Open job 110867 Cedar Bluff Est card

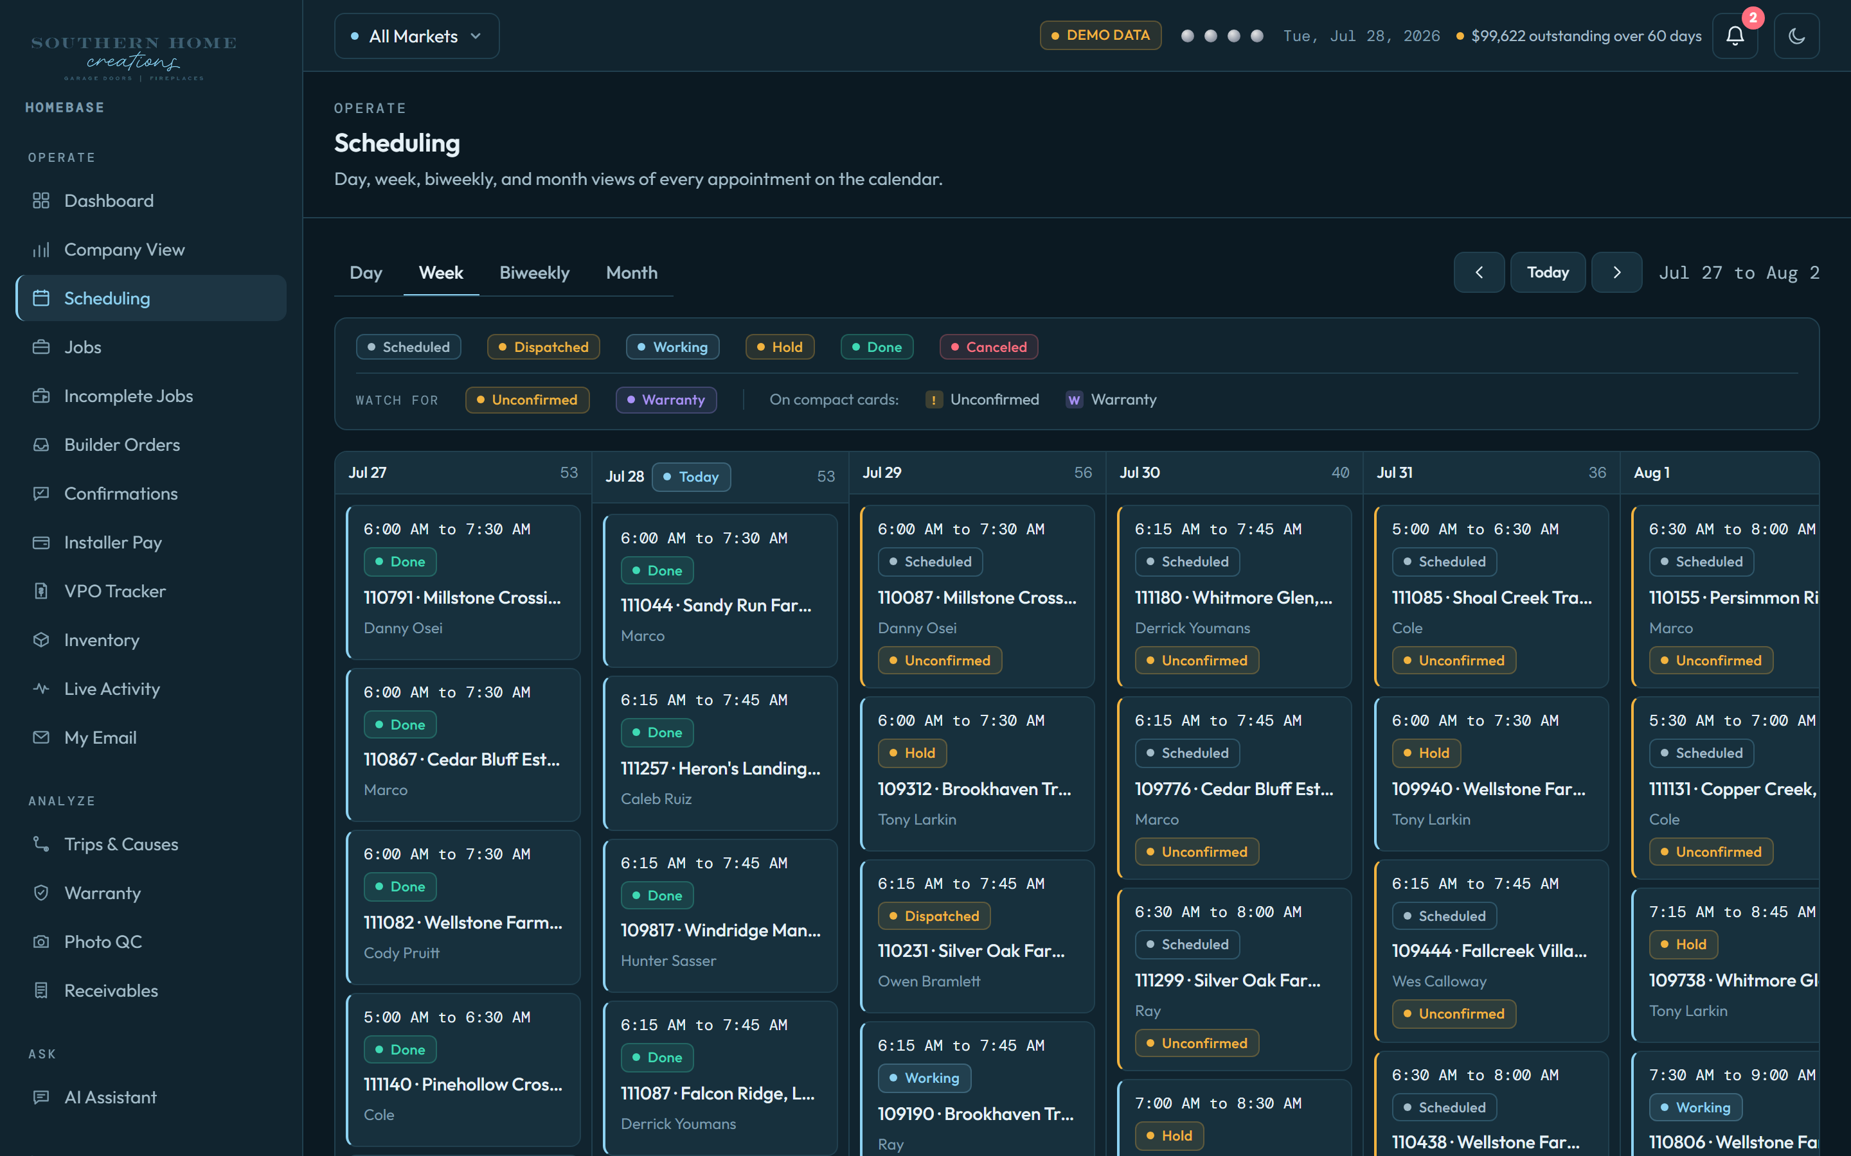point(463,745)
